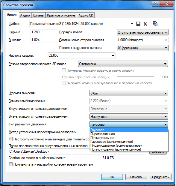Choose Пирамидальное blur type

pyautogui.click(x=129, y=134)
